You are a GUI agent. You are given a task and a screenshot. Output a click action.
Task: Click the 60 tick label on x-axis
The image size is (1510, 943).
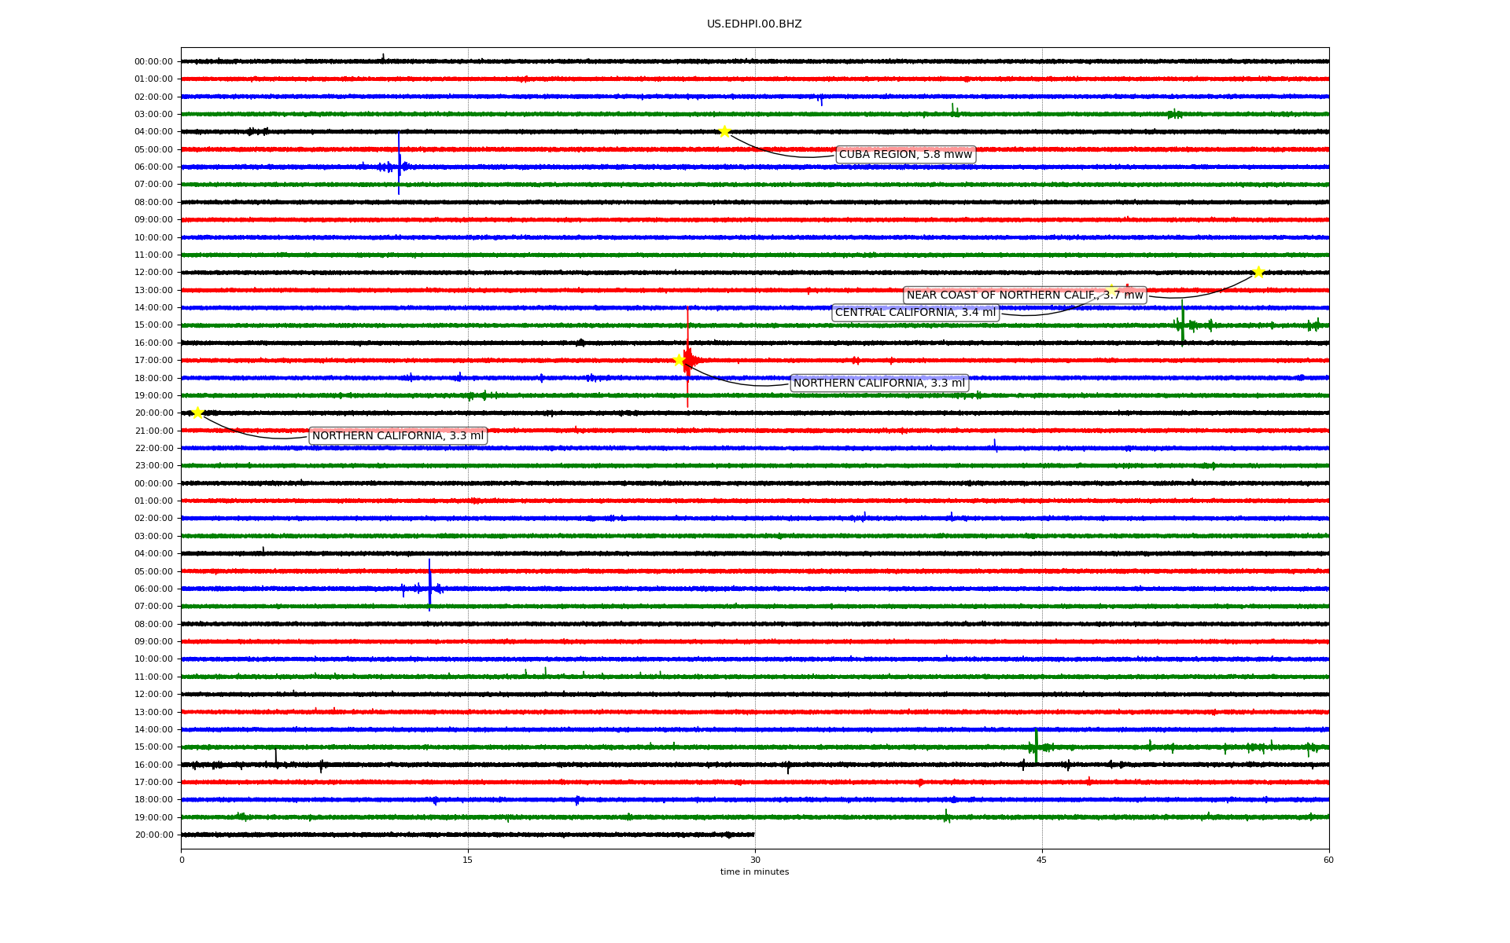(1328, 860)
